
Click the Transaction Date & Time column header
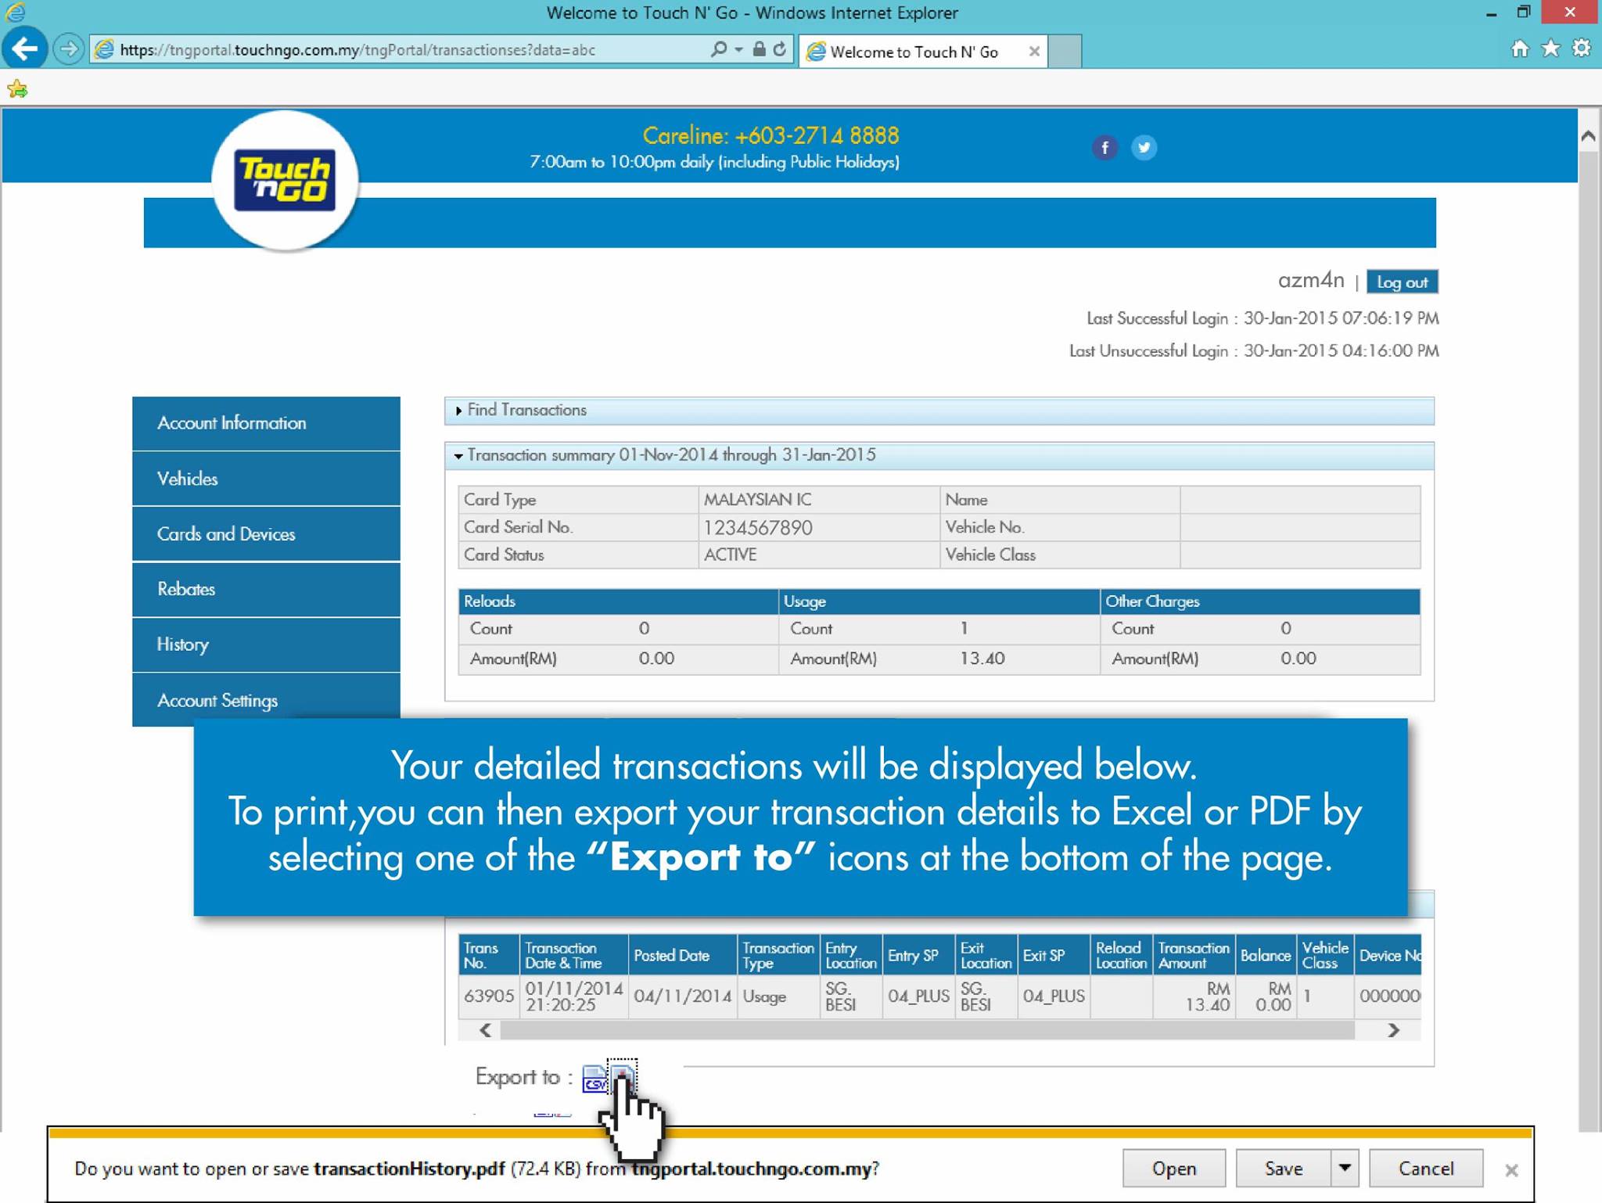[x=574, y=955]
